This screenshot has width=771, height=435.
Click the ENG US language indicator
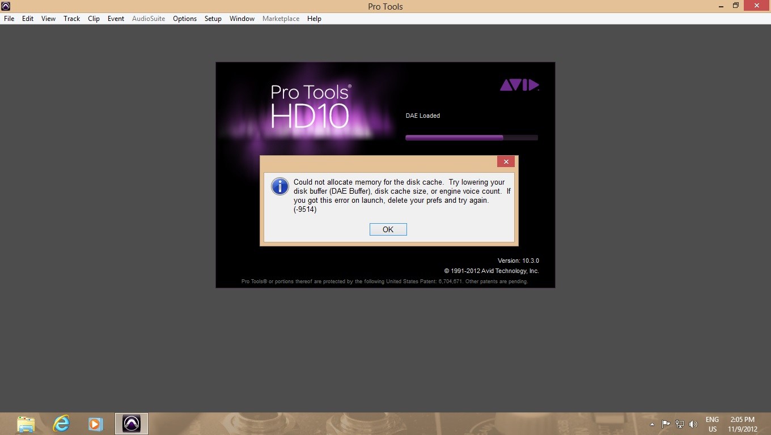tap(713, 424)
